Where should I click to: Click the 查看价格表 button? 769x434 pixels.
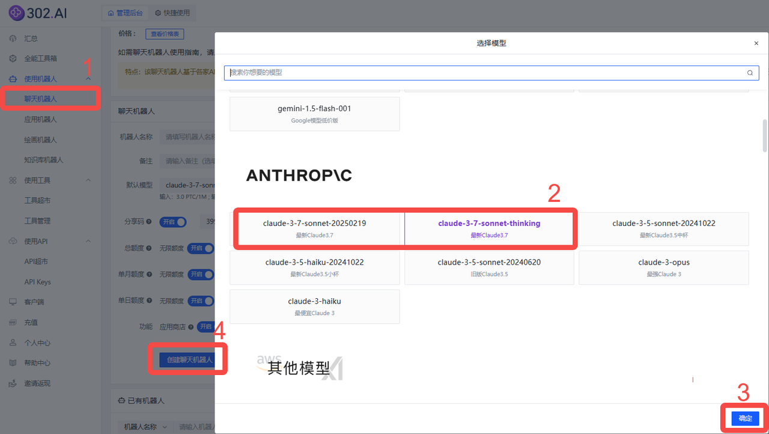[x=165, y=34]
